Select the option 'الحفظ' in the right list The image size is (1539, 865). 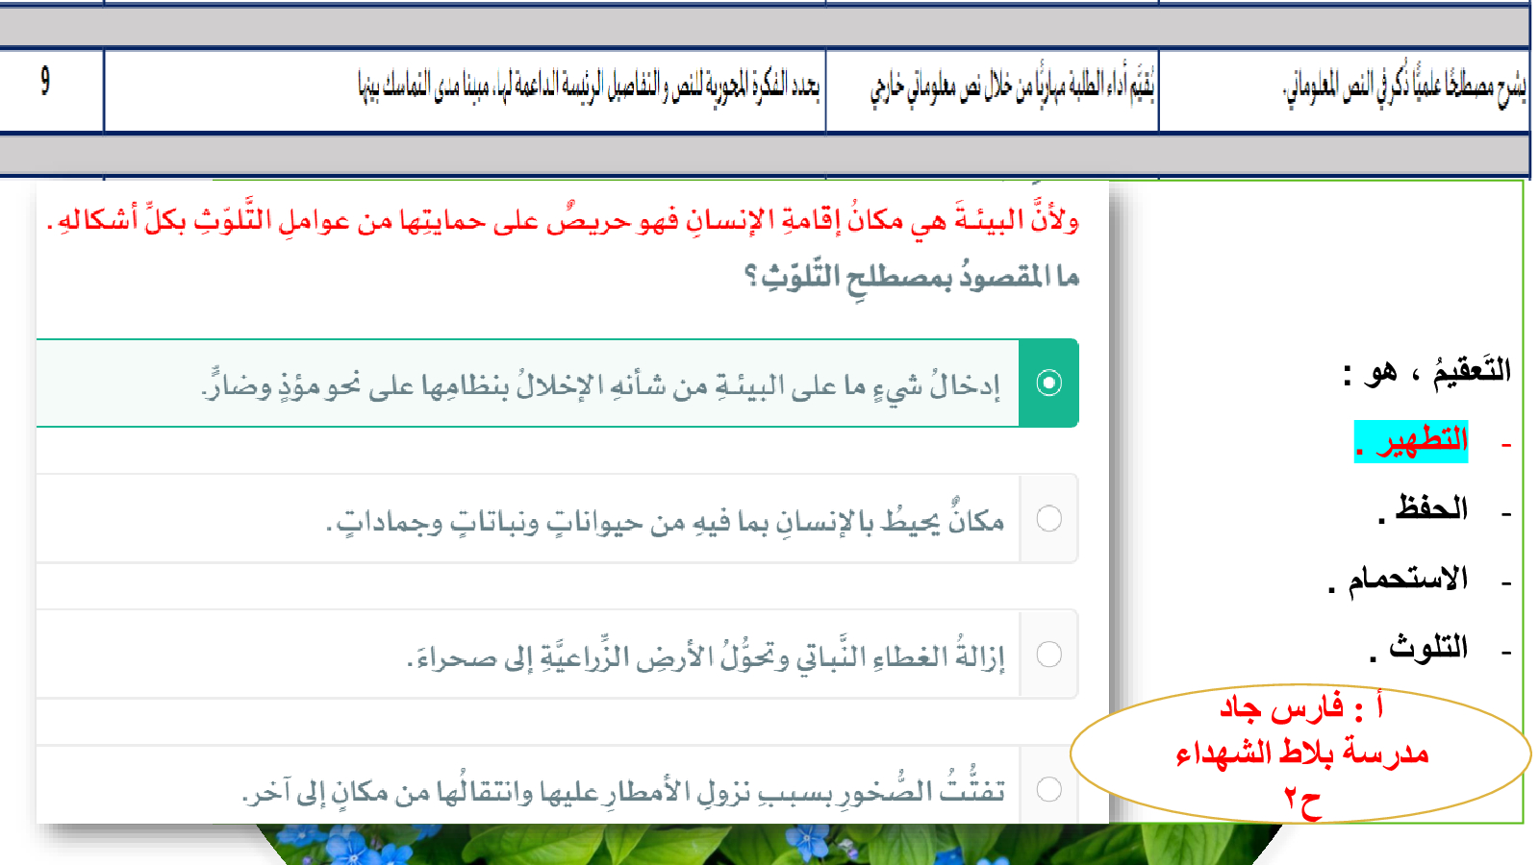coord(1424,509)
